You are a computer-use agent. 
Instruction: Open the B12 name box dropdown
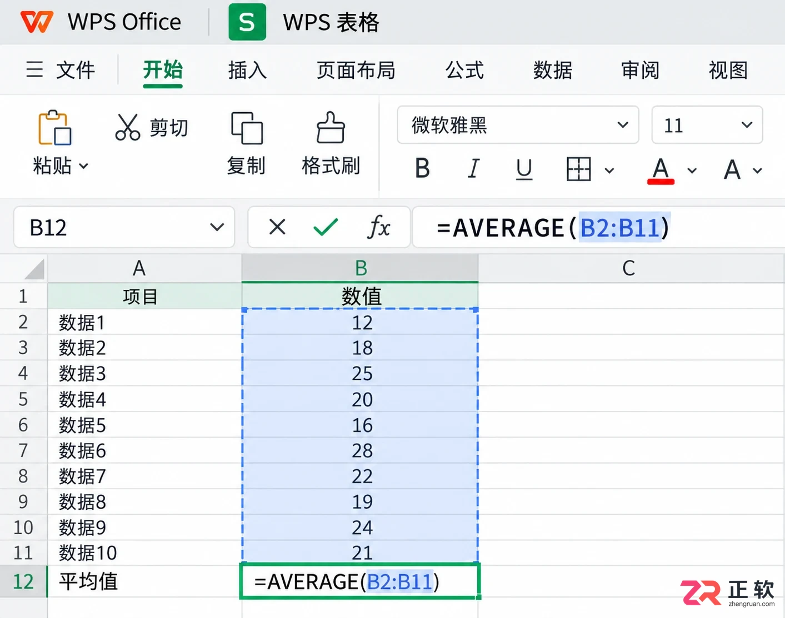point(217,227)
